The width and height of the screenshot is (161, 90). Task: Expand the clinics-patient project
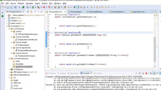point(7,15)
